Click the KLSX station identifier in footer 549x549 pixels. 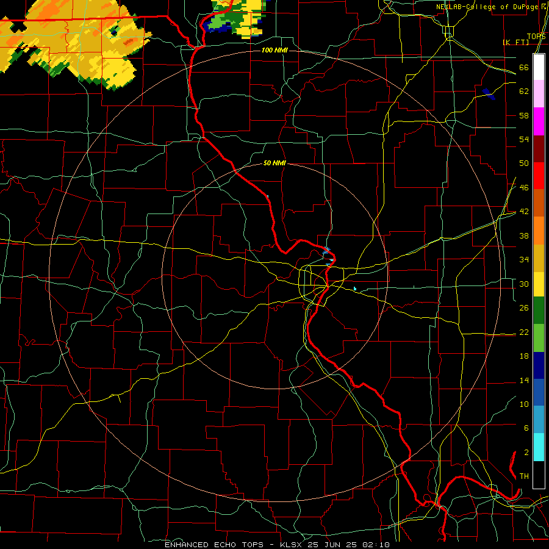click(x=292, y=545)
